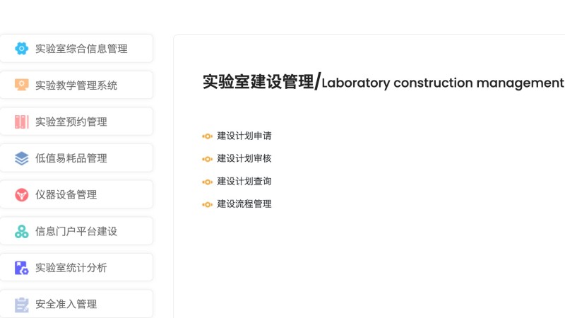Select 实验室预约管理 in the sidebar

(76, 122)
